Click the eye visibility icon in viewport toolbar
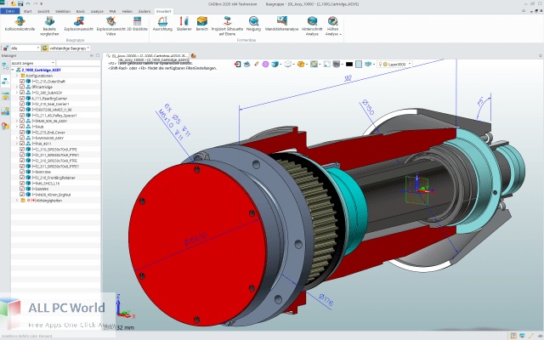This screenshot has width=544, height=340. [368, 65]
